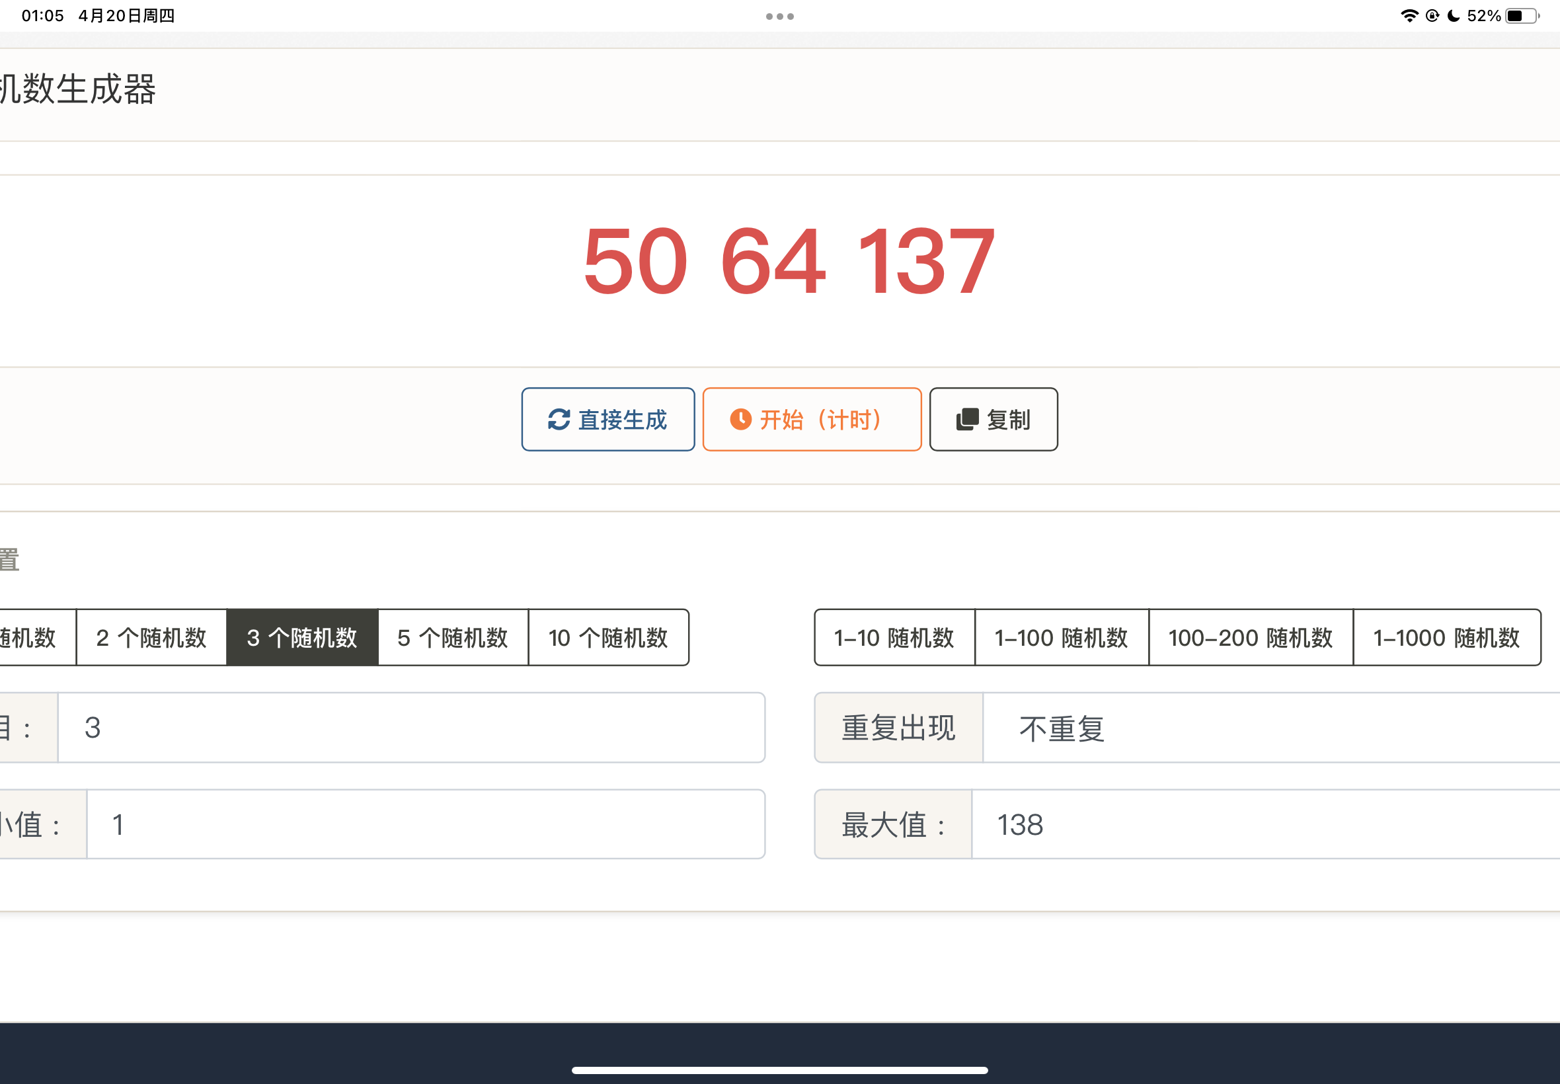Choose the 1-1000 随机数 range preset
The image size is (1560, 1084).
pyautogui.click(x=1446, y=638)
